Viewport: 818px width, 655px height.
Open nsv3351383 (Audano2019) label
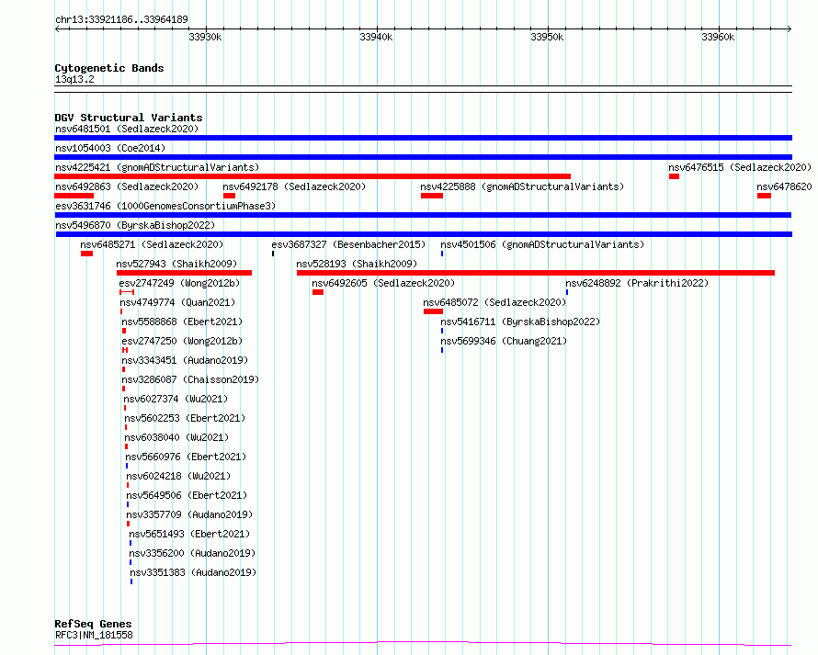193,572
